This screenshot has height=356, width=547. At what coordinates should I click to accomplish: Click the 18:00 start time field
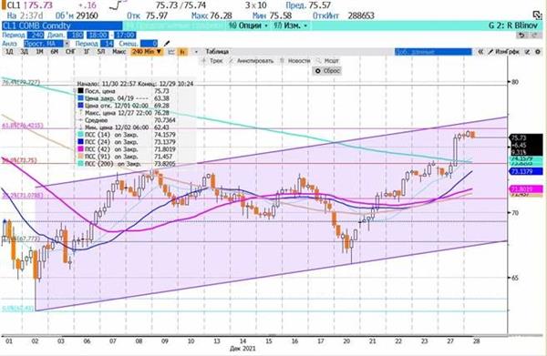[x=98, y=36]
